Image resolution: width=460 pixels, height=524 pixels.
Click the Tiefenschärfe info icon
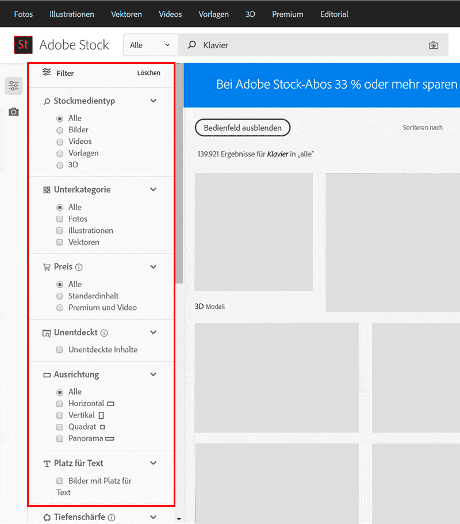pos(112,517)
